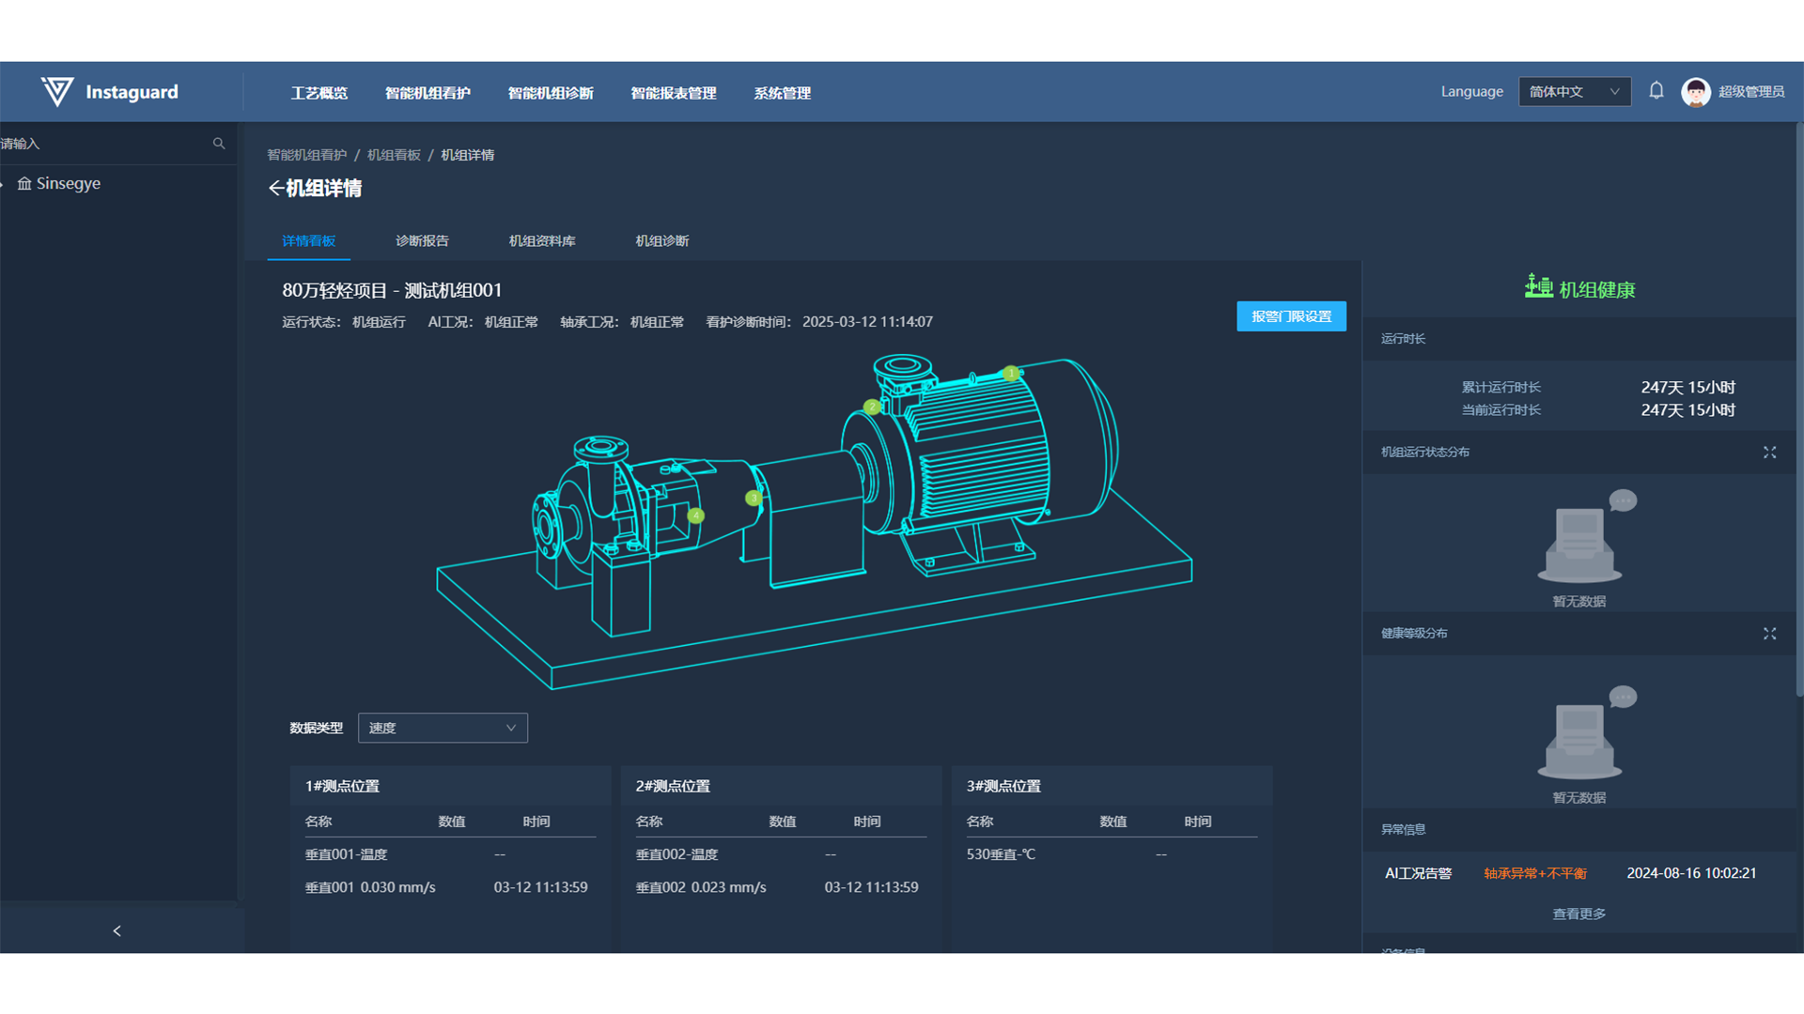
Task: Click the 查看更多 link
Action: click(1579, 914)
